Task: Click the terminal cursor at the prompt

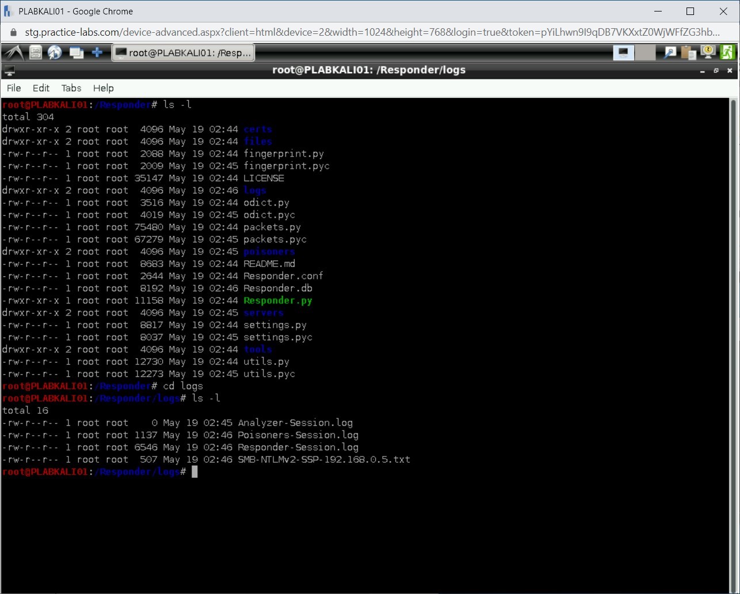Action: coord(194,472)
